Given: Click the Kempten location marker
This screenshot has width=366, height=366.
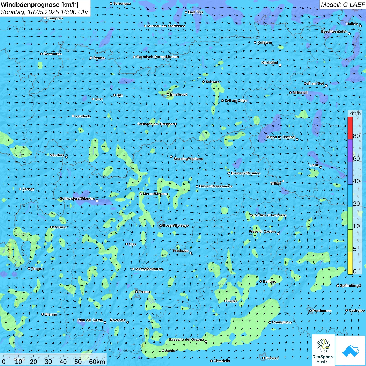Looking at the screenshot, I should (x=45, y=18).
